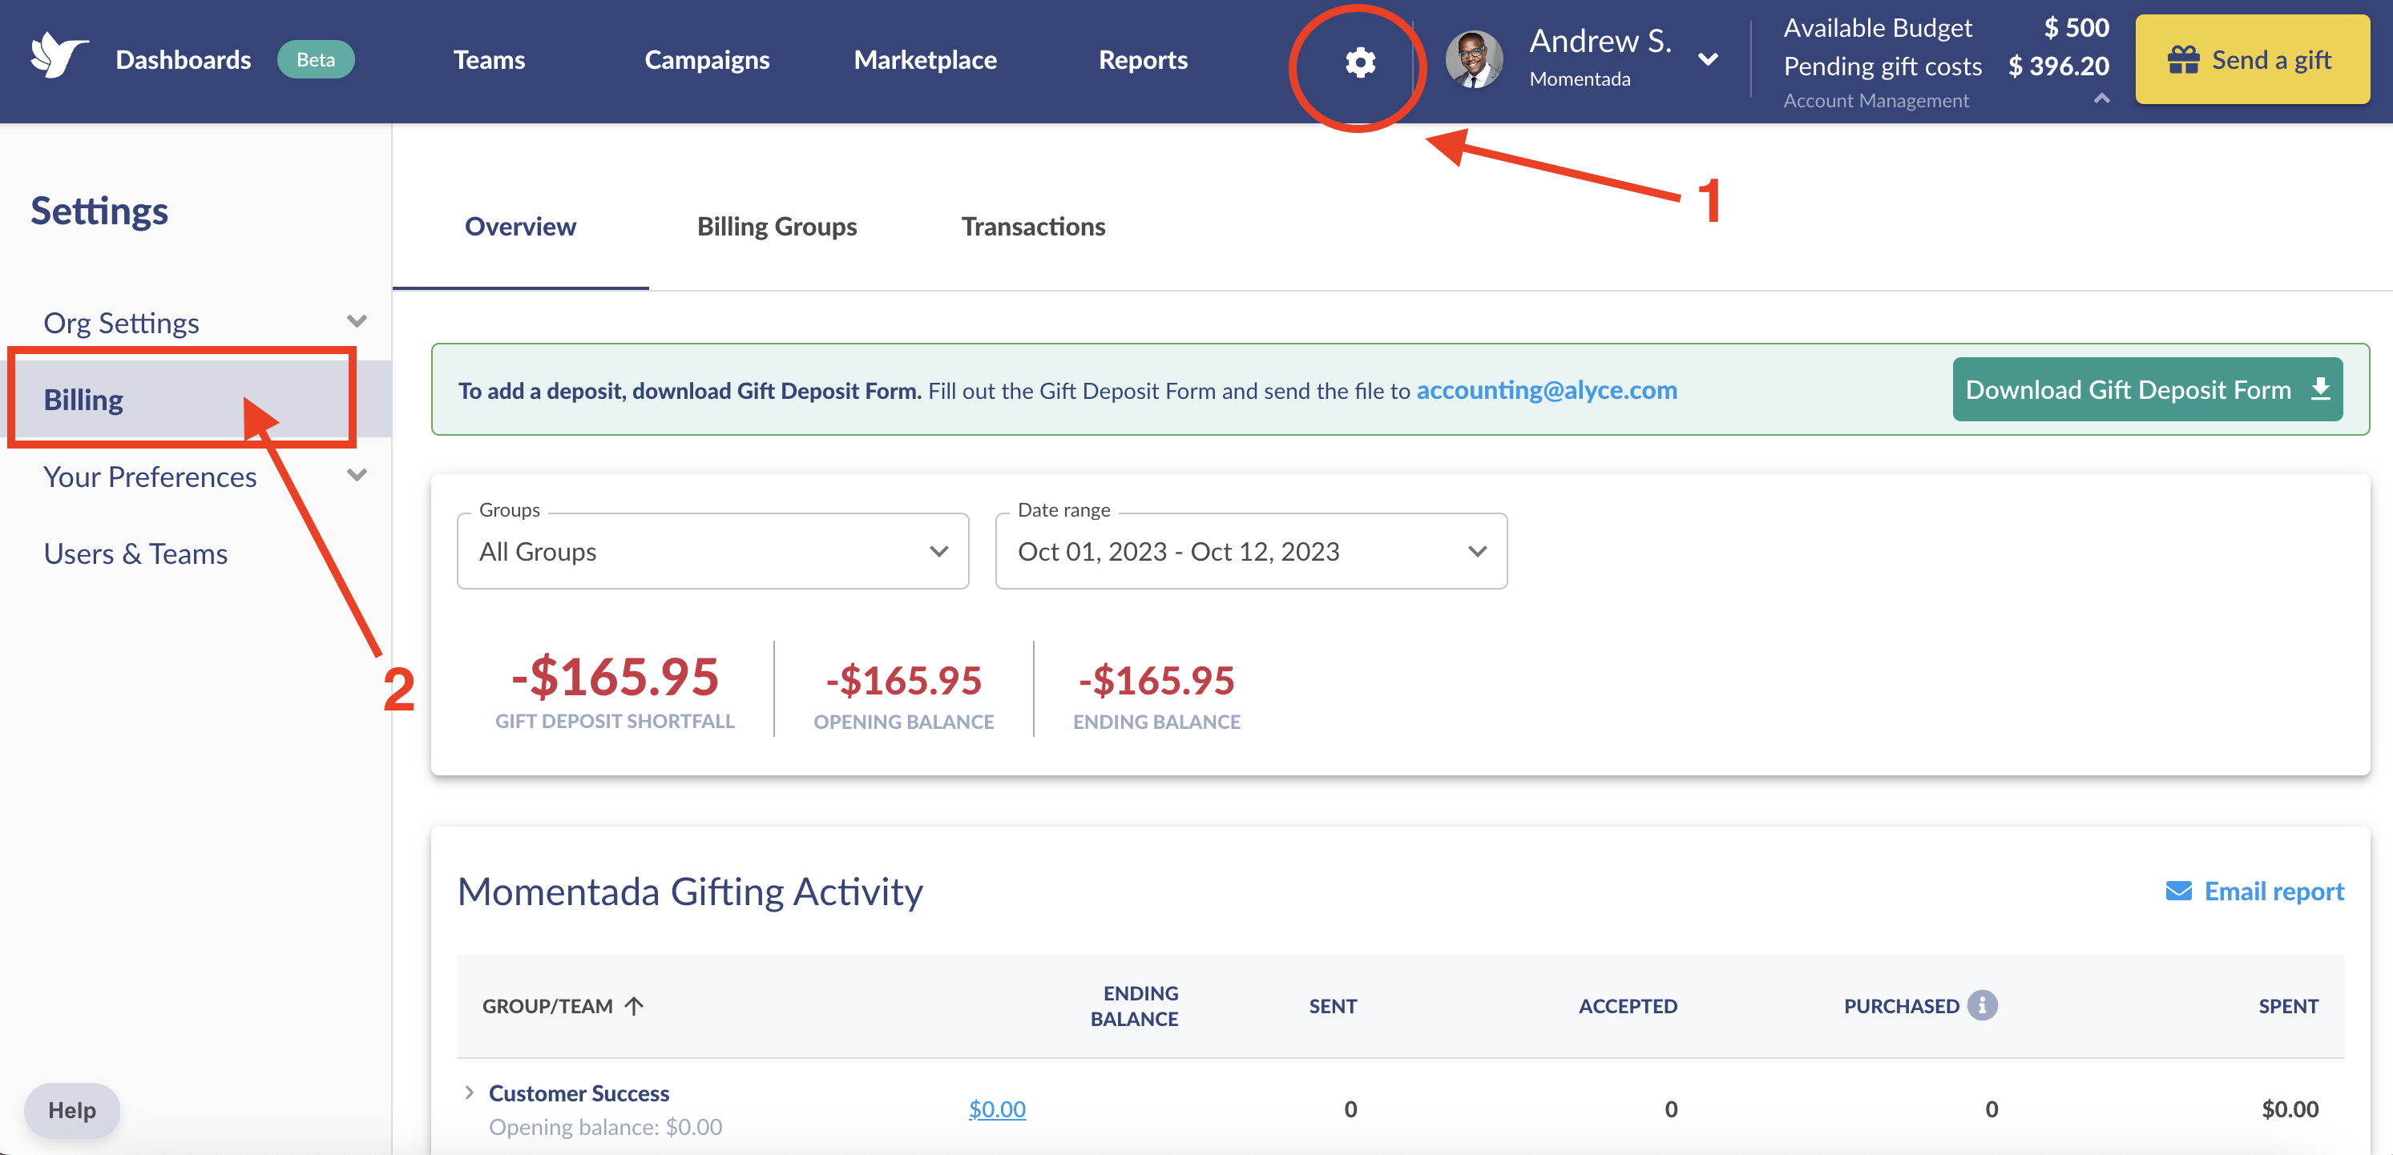Click the Settings sidebar heading
The image size is (2393, 1155).
coord(99,211)
